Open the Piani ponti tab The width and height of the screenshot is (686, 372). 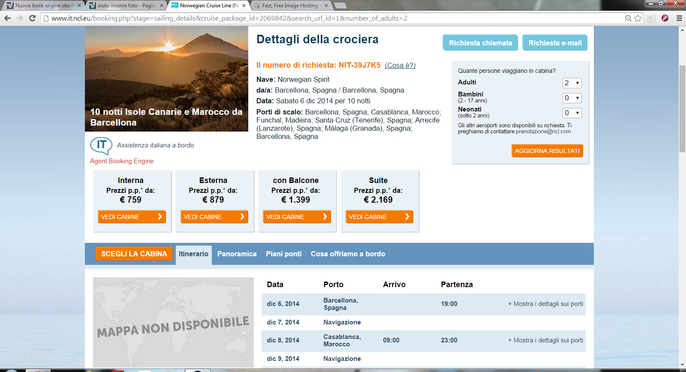284,254
